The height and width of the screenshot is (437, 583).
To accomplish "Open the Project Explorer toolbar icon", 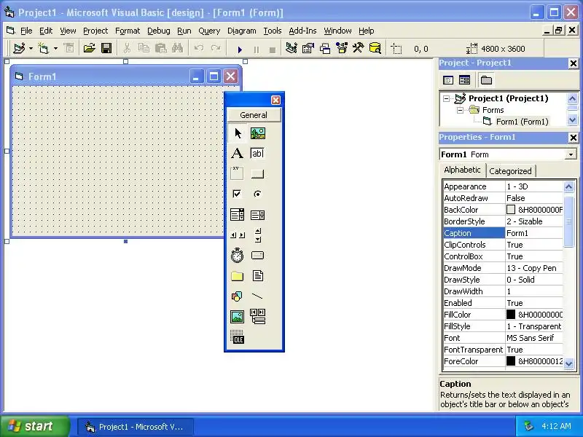I will point(291,48).
